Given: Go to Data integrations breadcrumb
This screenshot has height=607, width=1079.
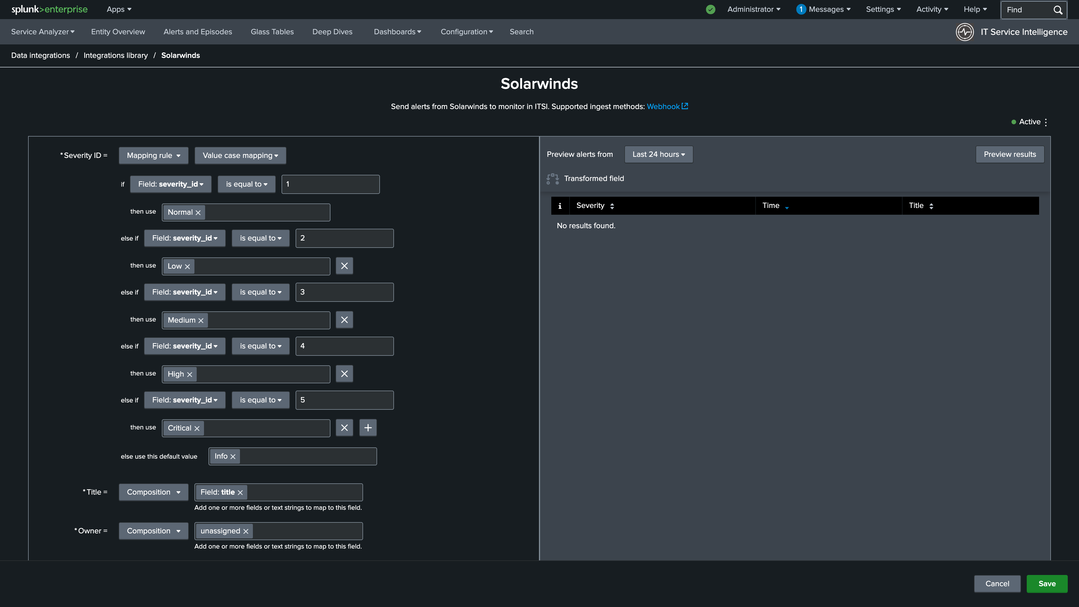Looking at the screenshot, I should coord(41,55).
